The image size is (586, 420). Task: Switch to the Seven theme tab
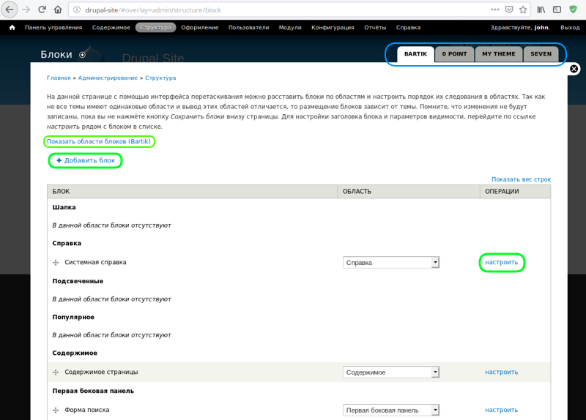[541, 54]
